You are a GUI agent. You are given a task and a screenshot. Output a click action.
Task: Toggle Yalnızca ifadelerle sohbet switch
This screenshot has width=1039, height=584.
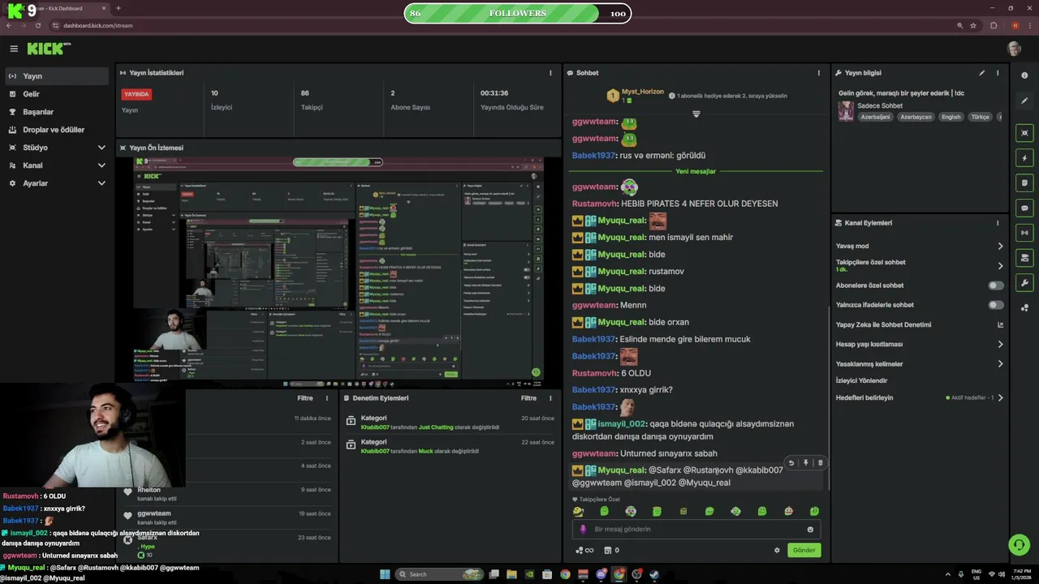pyautogui.click(x=996, y=305)
